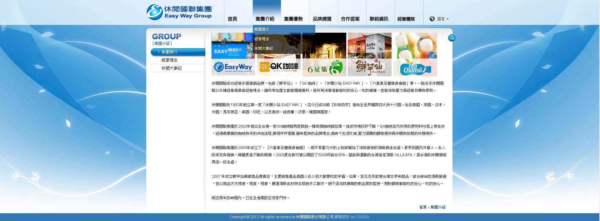
Task: Click the globe language icon
Action: [432, 19]
